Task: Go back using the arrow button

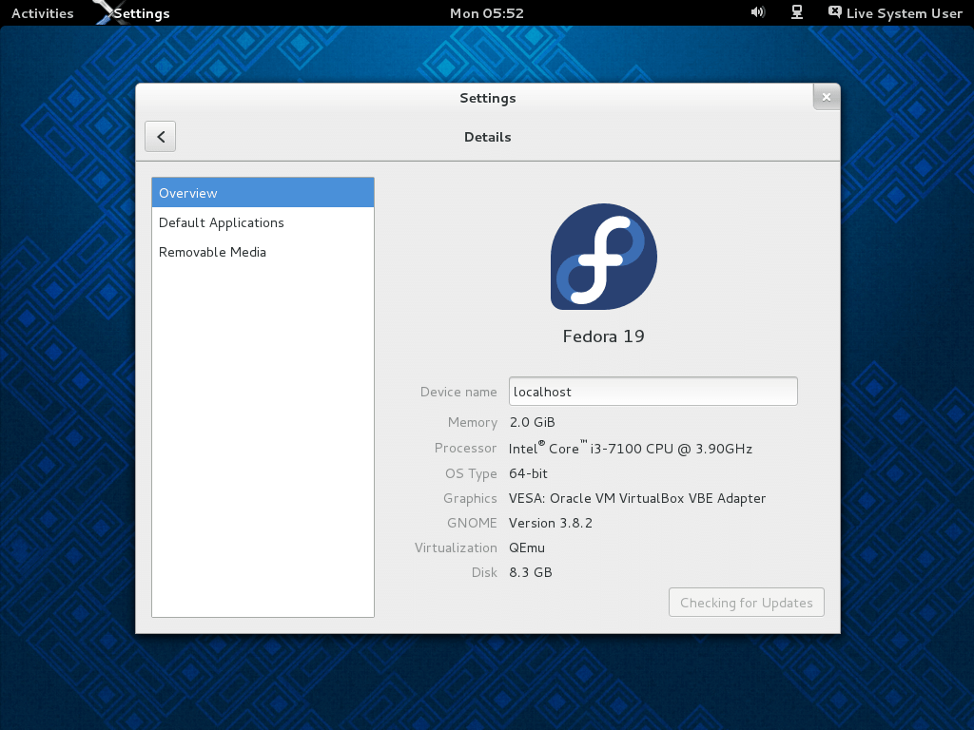Action: click(160, 137)
